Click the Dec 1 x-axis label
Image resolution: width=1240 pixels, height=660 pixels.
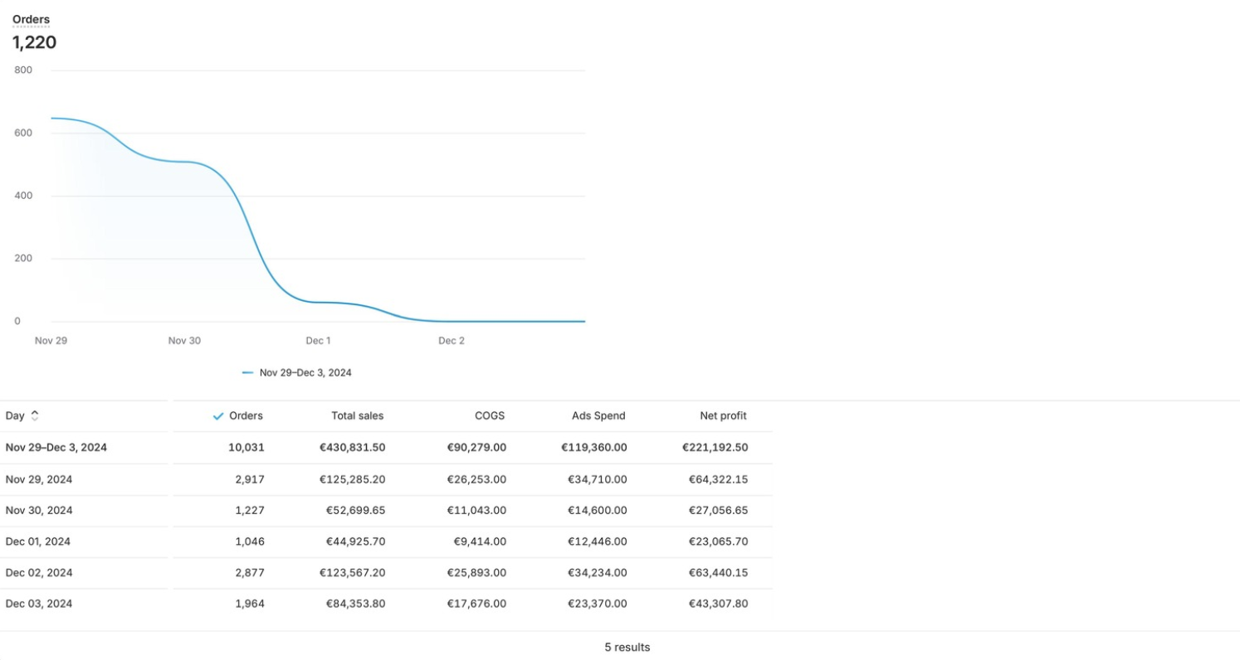[319, 341]
